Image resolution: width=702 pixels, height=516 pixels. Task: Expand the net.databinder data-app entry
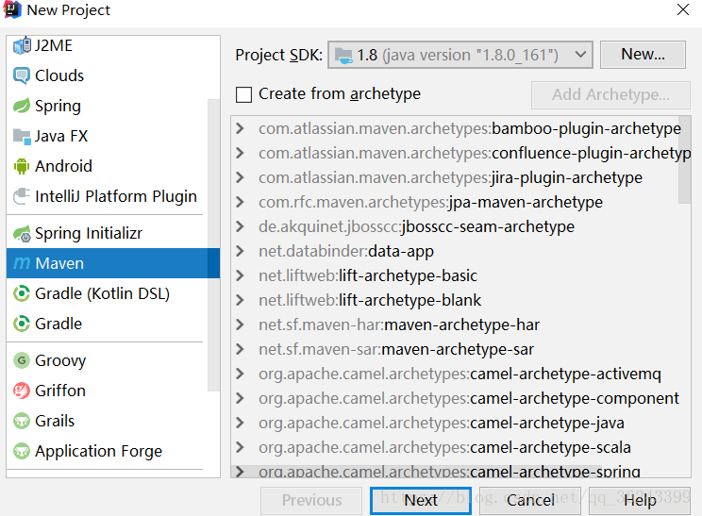(x=241, y=251)
